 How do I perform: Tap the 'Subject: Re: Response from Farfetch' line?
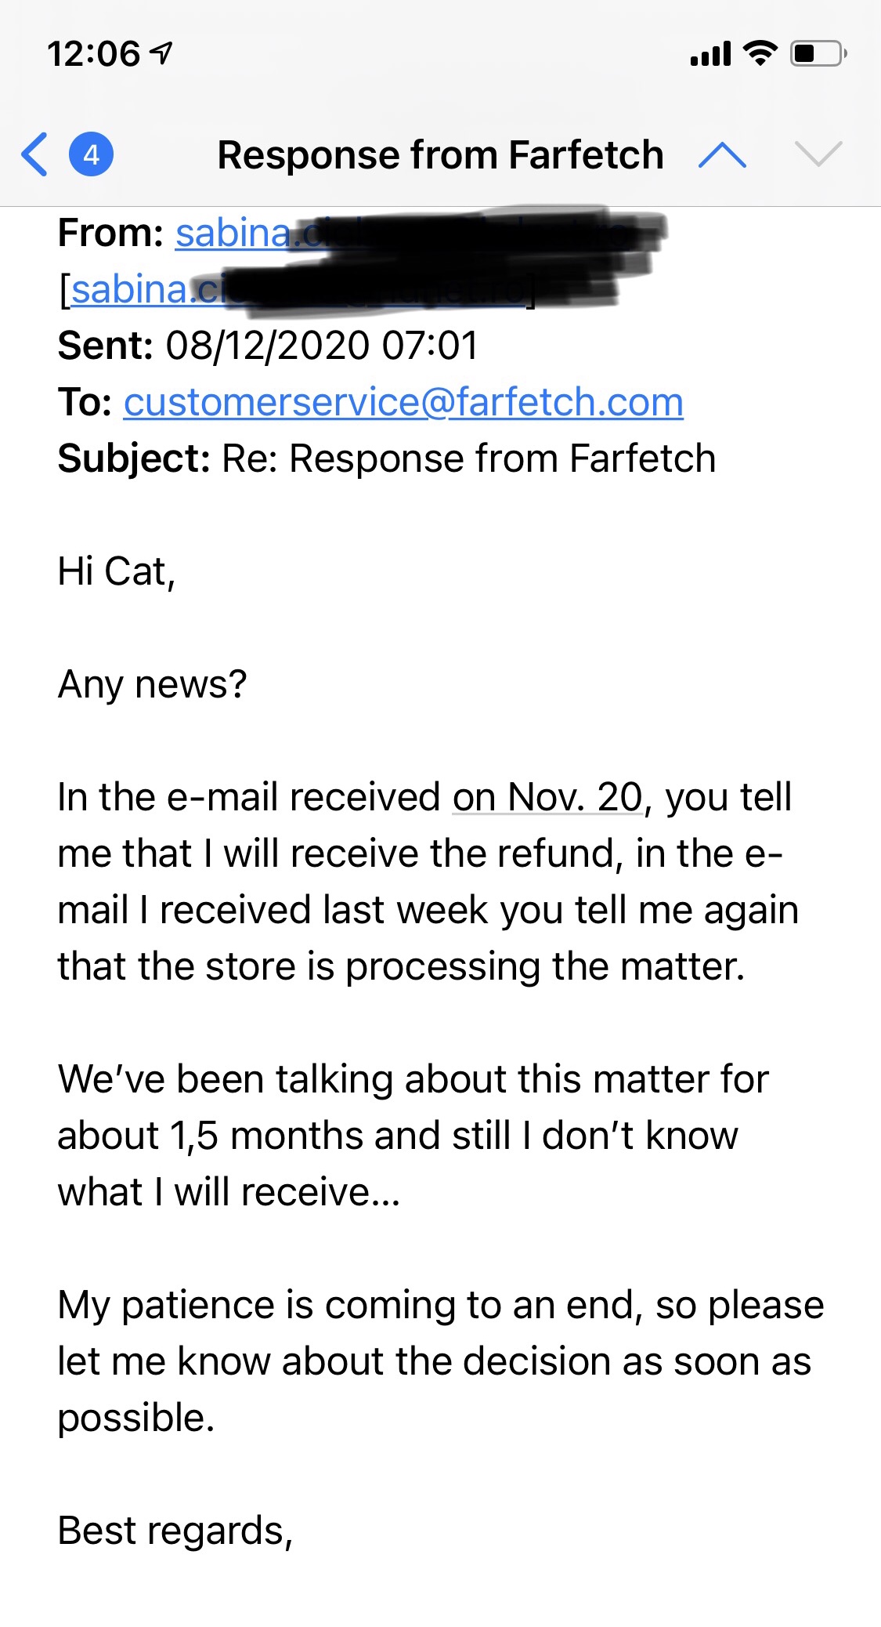click(x=387, y=459)
